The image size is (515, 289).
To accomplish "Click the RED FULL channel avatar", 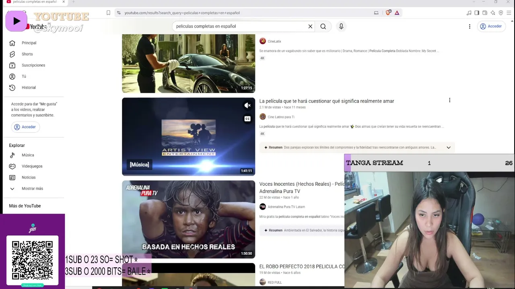I will click(263, 282).
